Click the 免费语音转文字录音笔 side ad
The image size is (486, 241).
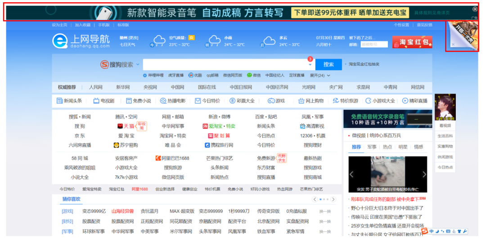click(388, 119)
